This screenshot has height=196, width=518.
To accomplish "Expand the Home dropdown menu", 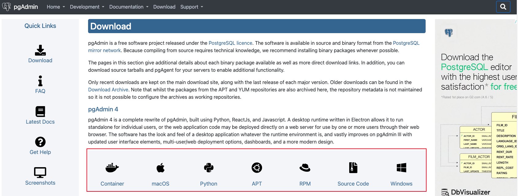I will point(56,7).
